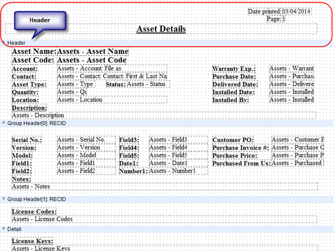Screen dimensions: 334x251
Task: Select the 'Assets - Asset Name' field
Action: [92, 51]
